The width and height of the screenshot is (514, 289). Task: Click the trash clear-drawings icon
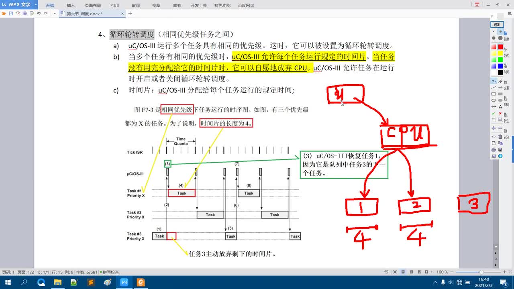coord(500,137)
